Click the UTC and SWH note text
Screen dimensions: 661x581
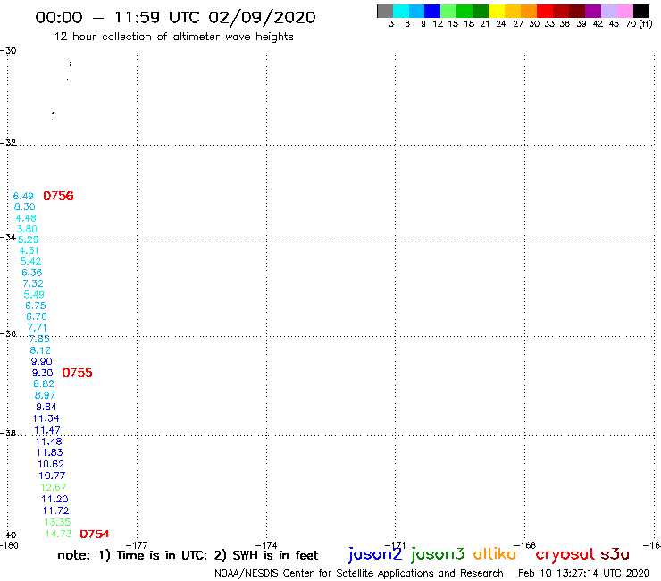pyautogui.click(x=188, y=555)
